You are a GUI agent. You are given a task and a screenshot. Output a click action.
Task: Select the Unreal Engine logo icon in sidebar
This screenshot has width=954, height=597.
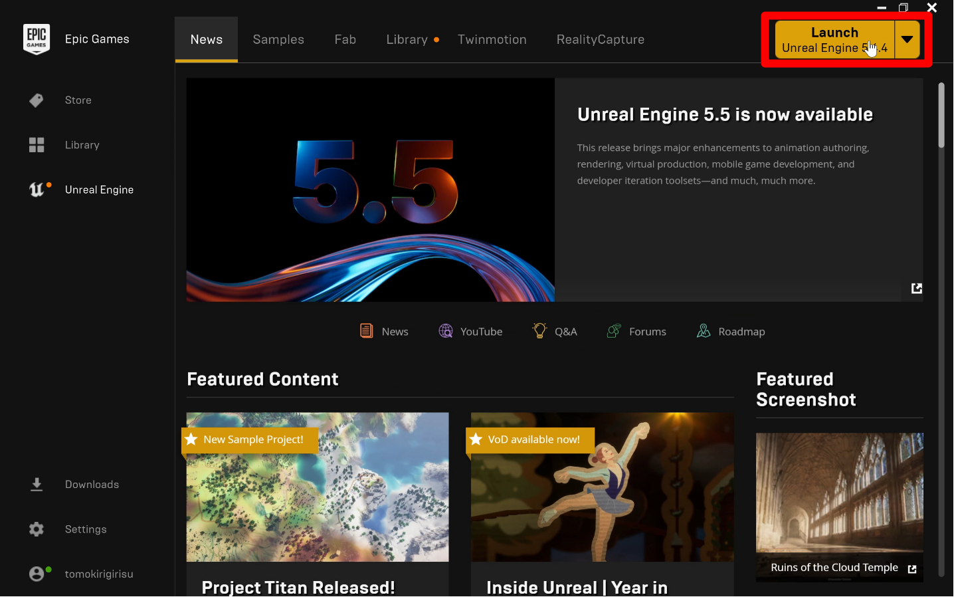pos(37,190)
